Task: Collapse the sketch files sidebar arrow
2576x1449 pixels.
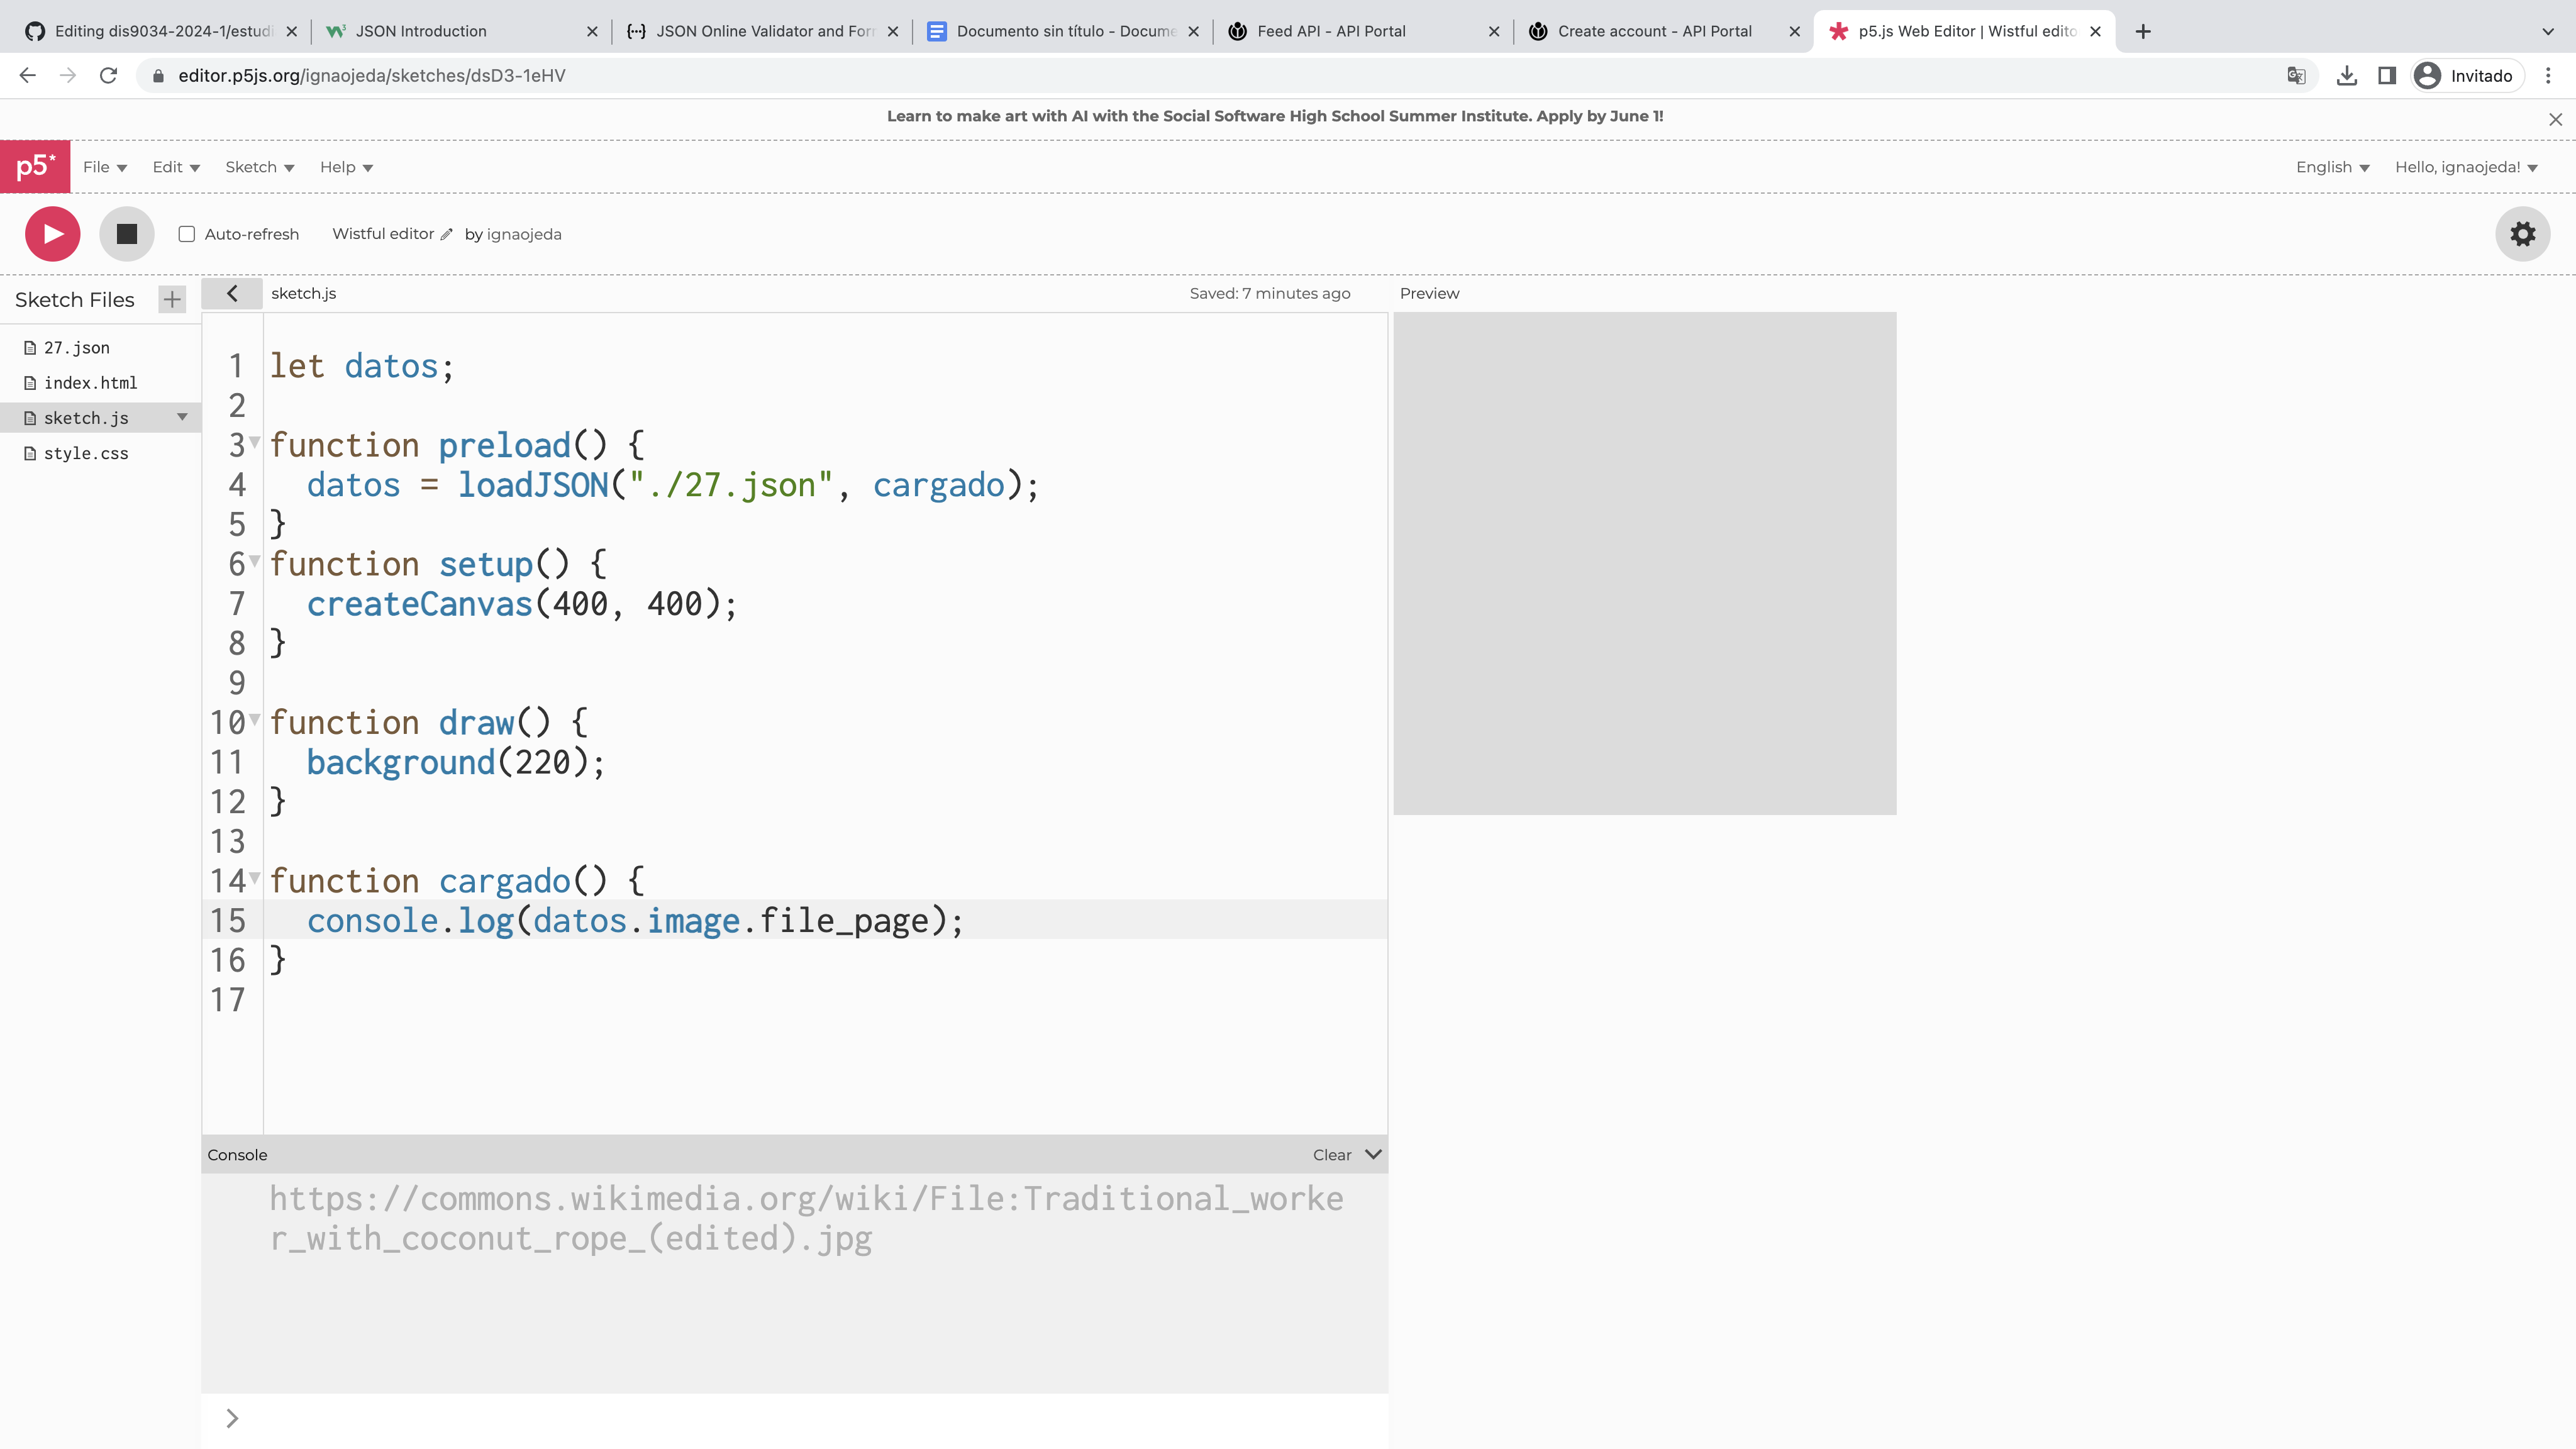Action: (232, 293)
